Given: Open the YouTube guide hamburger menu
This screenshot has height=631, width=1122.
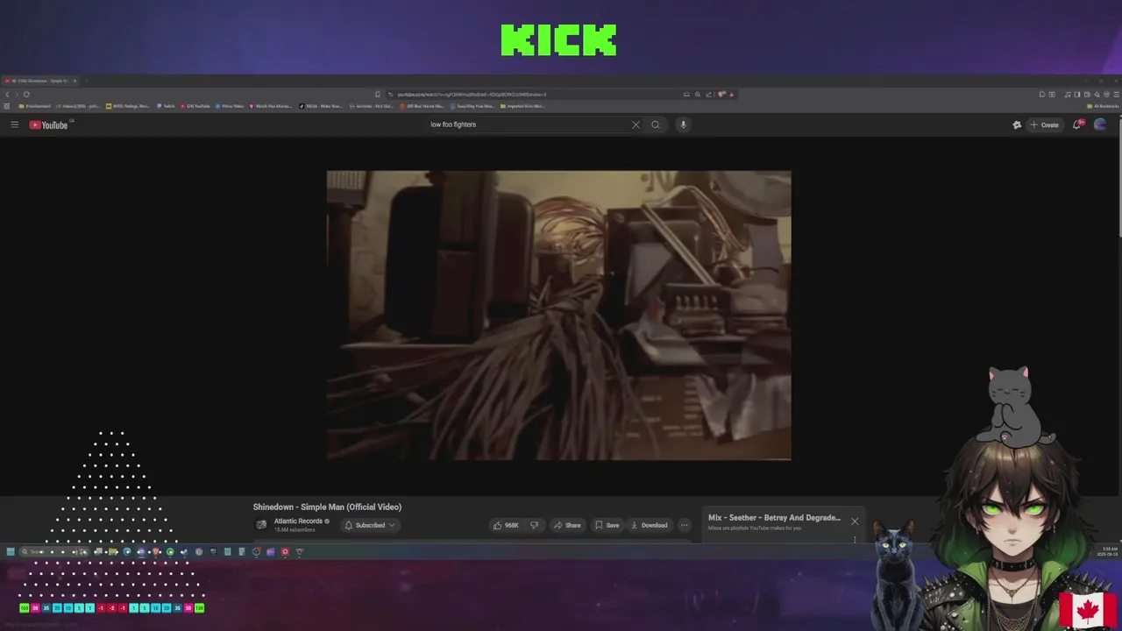Looking at the screenshot, I should pyautogui.click(x=14, y=124).
